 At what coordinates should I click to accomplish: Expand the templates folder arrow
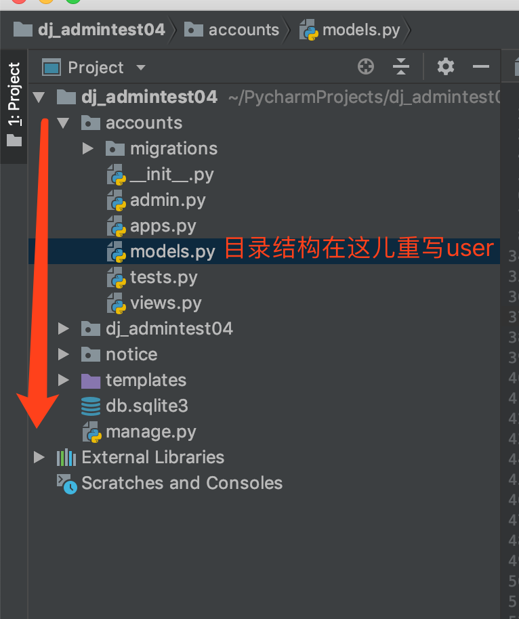[x=63, y=380]
